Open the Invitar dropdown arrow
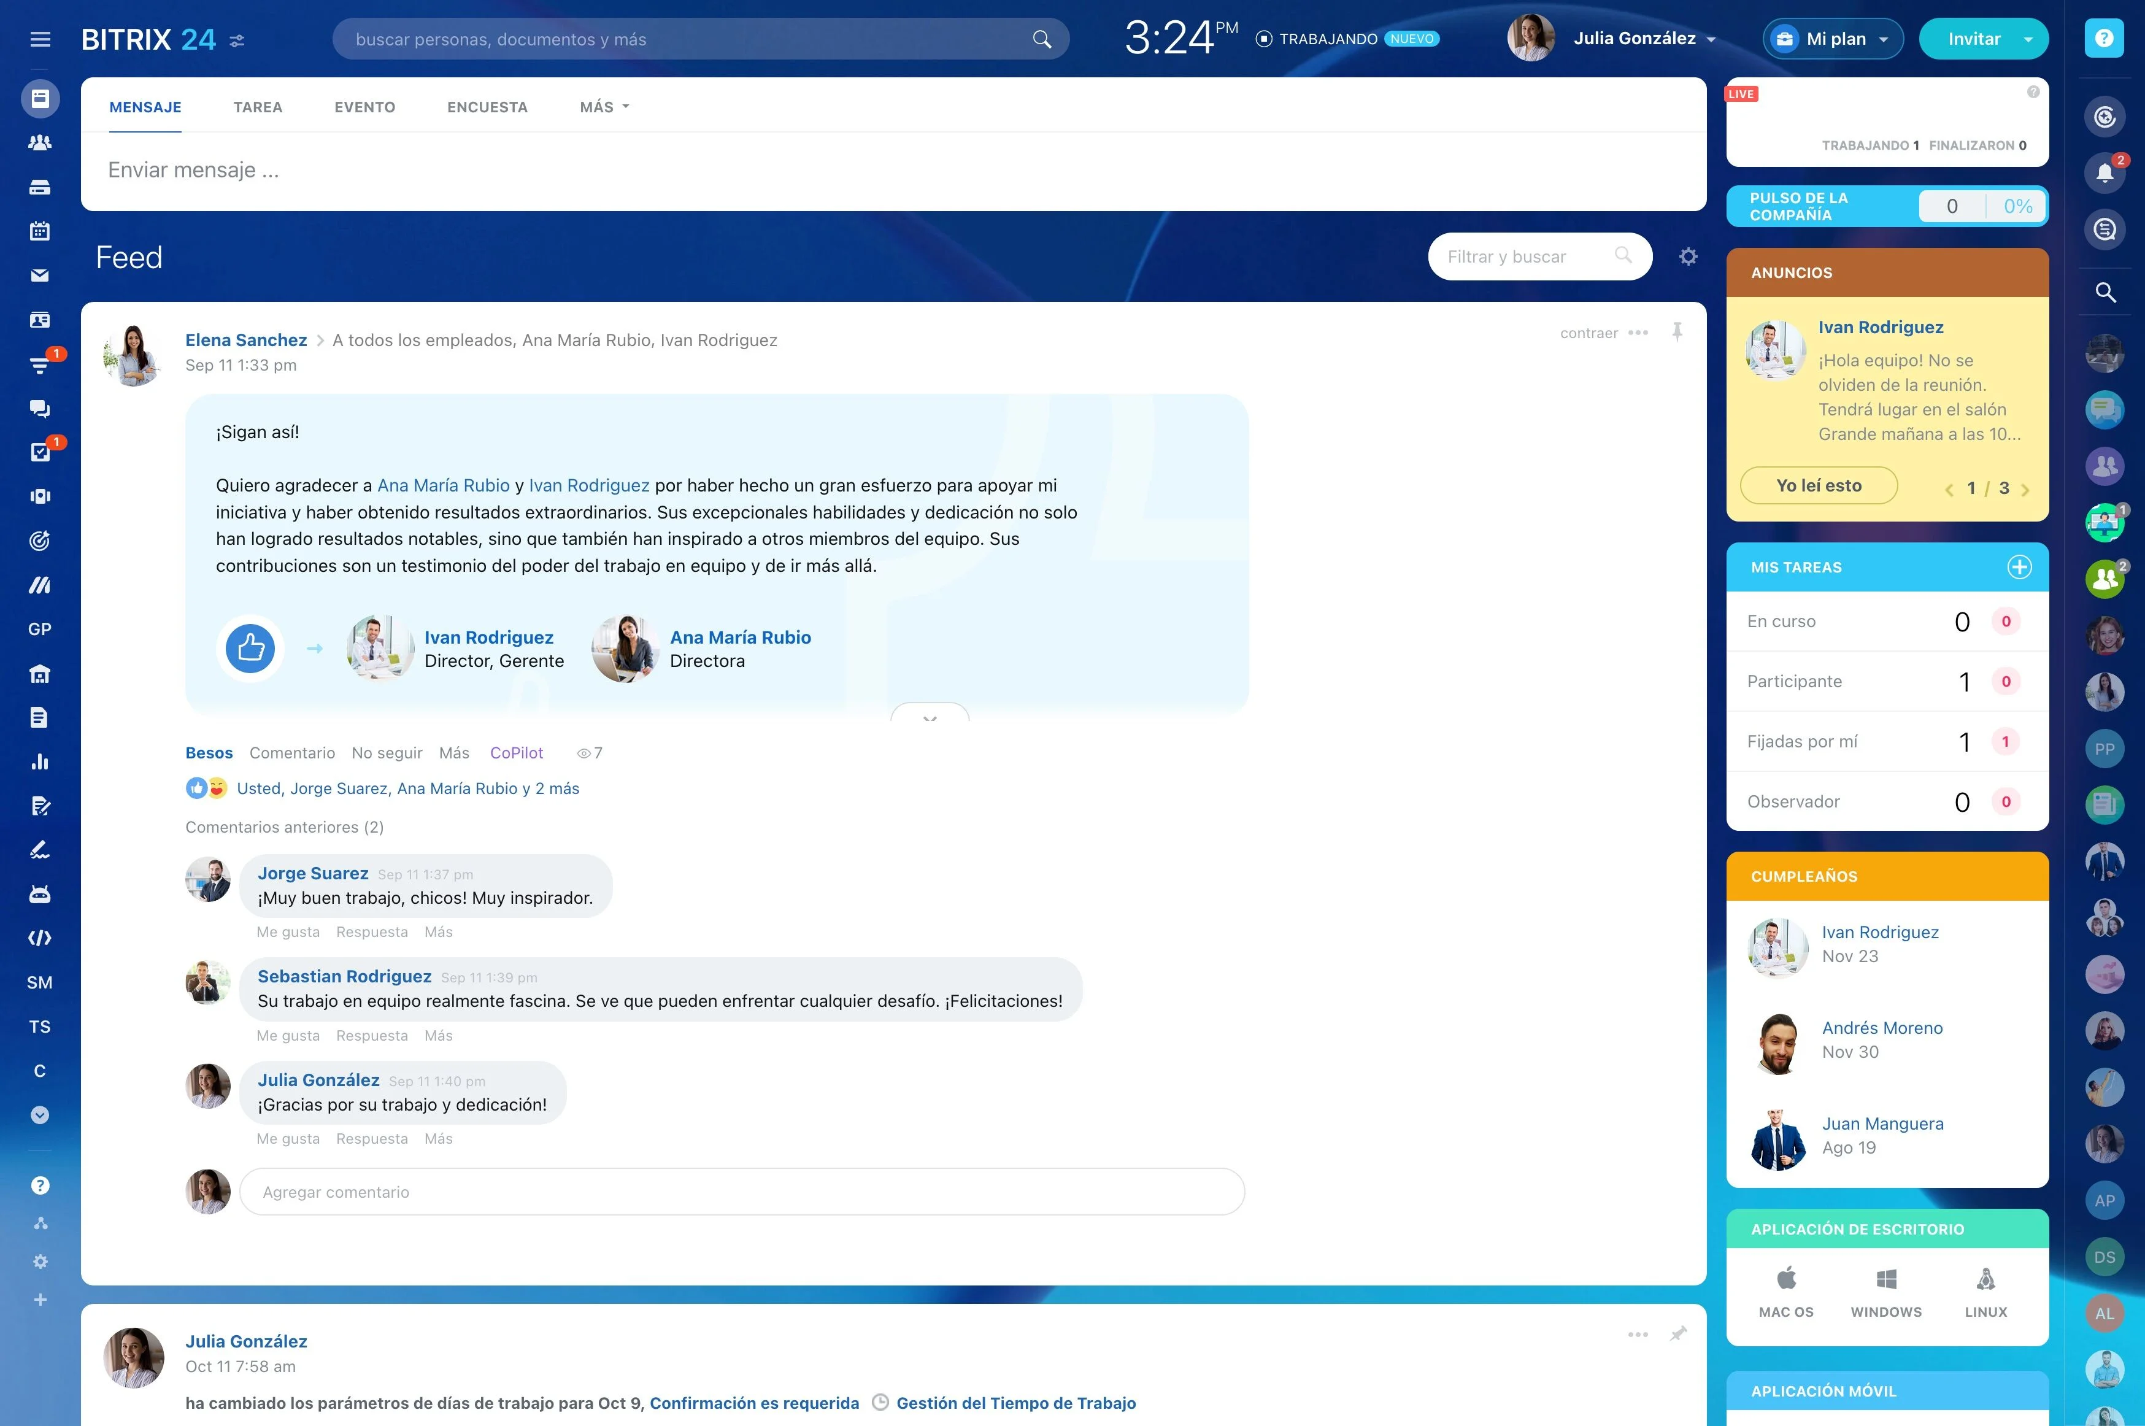 coord(2028,39)
